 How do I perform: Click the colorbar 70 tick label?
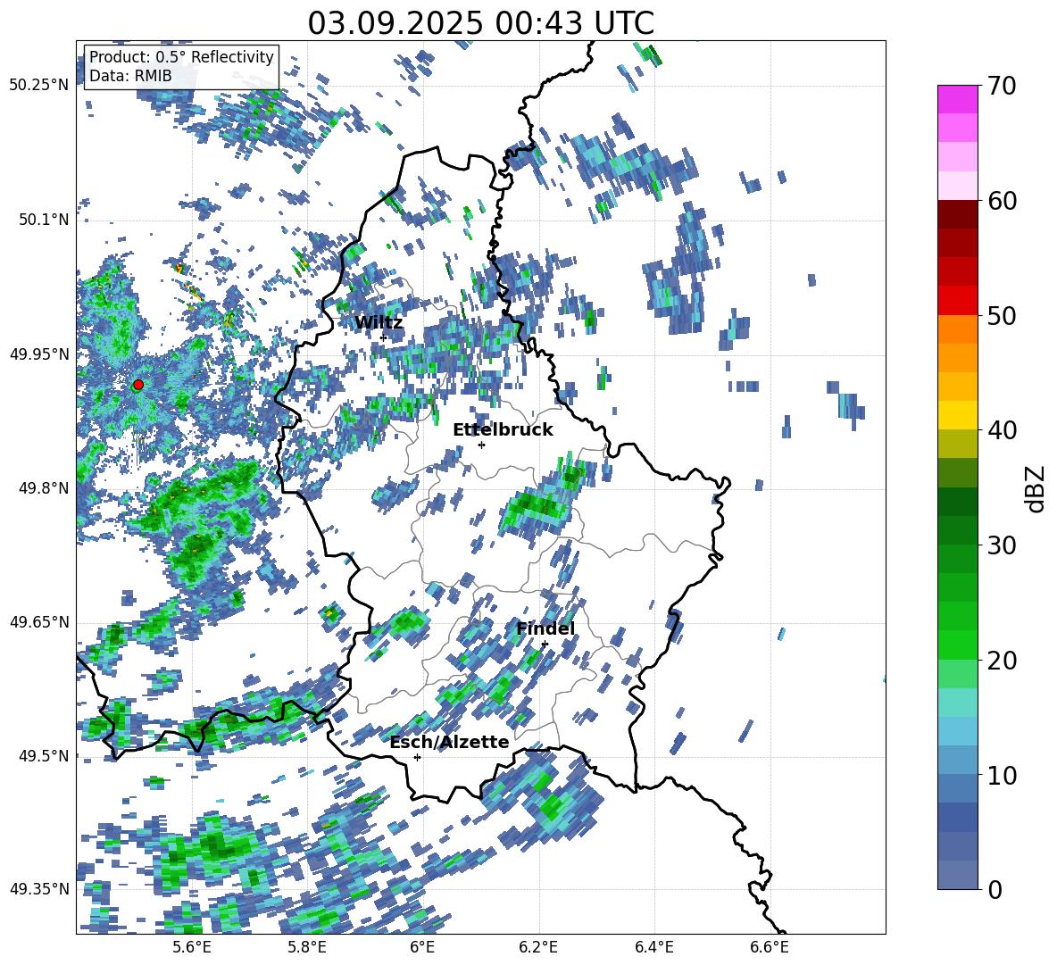(x=1003, y=86)
